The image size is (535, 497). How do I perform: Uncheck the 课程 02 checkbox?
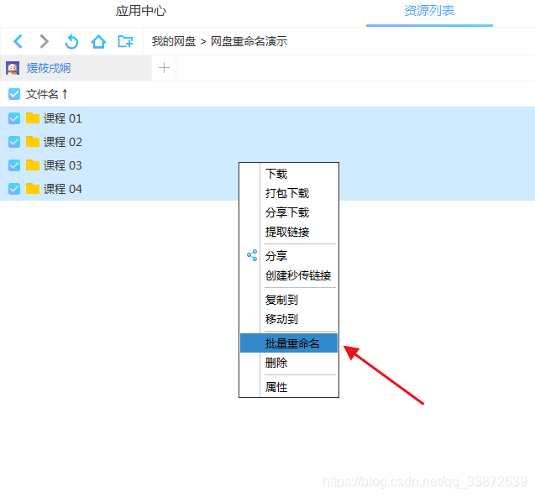pyautogui.click(x=14, y=142)
